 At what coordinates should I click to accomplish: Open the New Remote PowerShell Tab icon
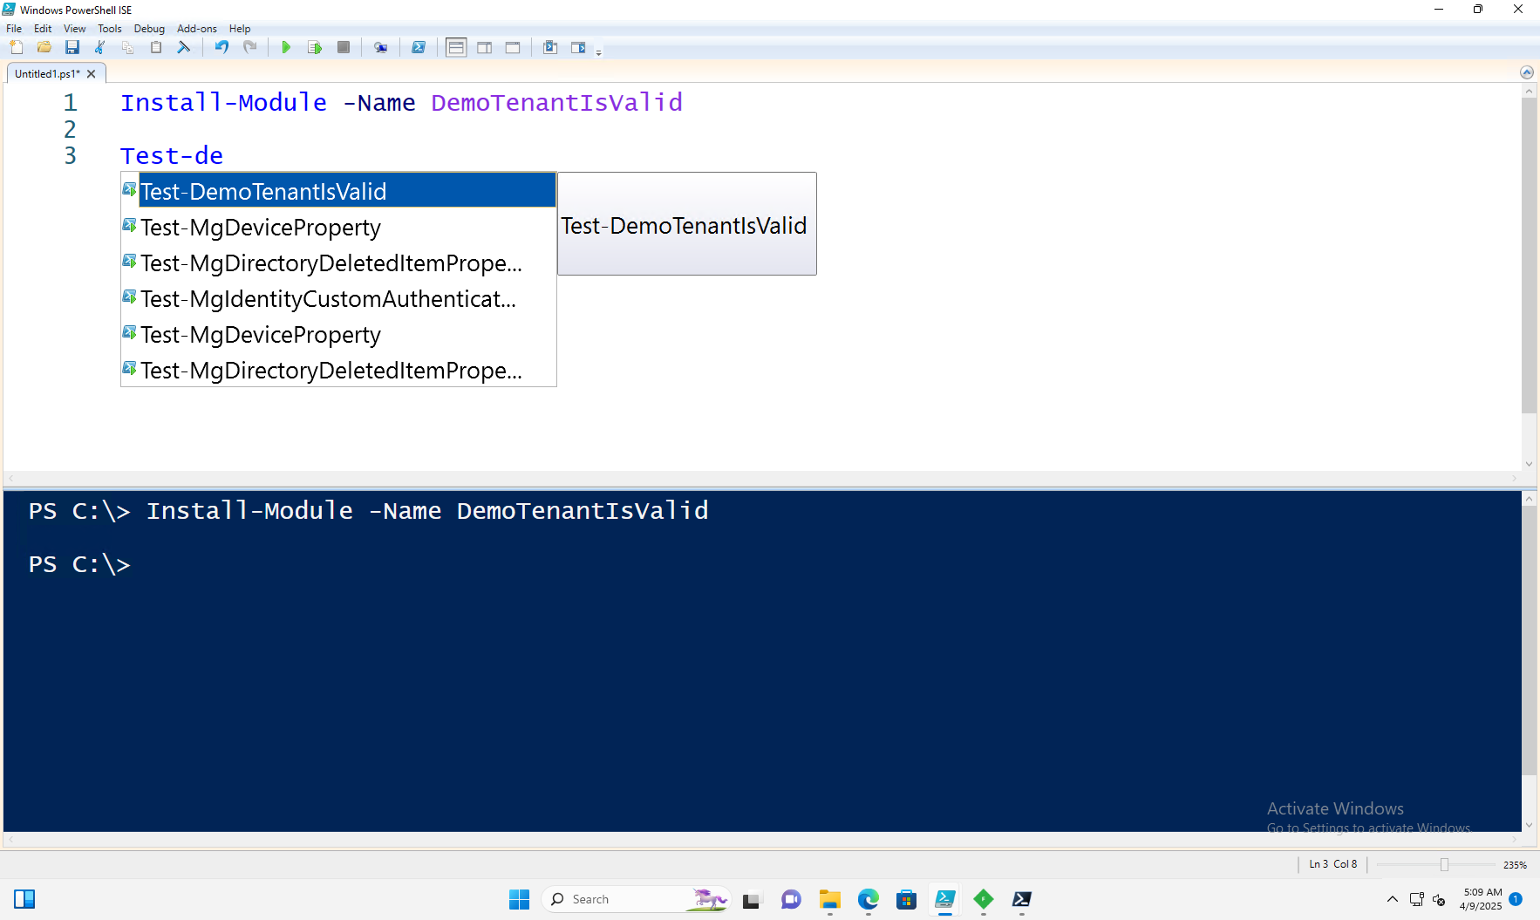point(380,47)
